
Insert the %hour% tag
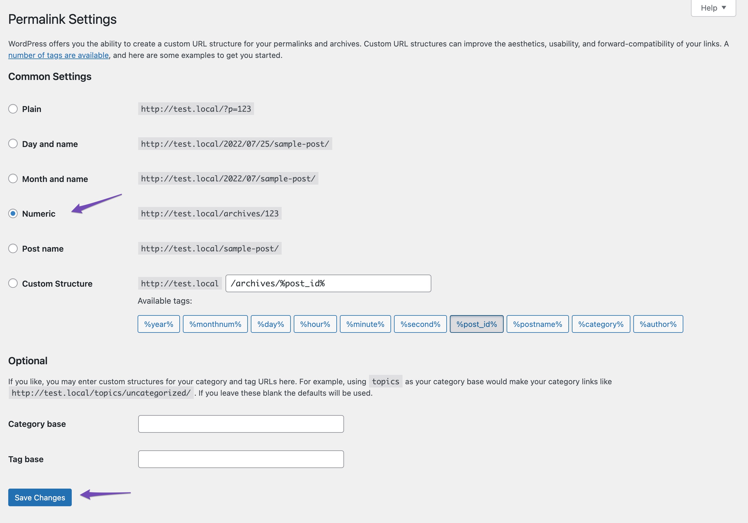coord(315,324)
